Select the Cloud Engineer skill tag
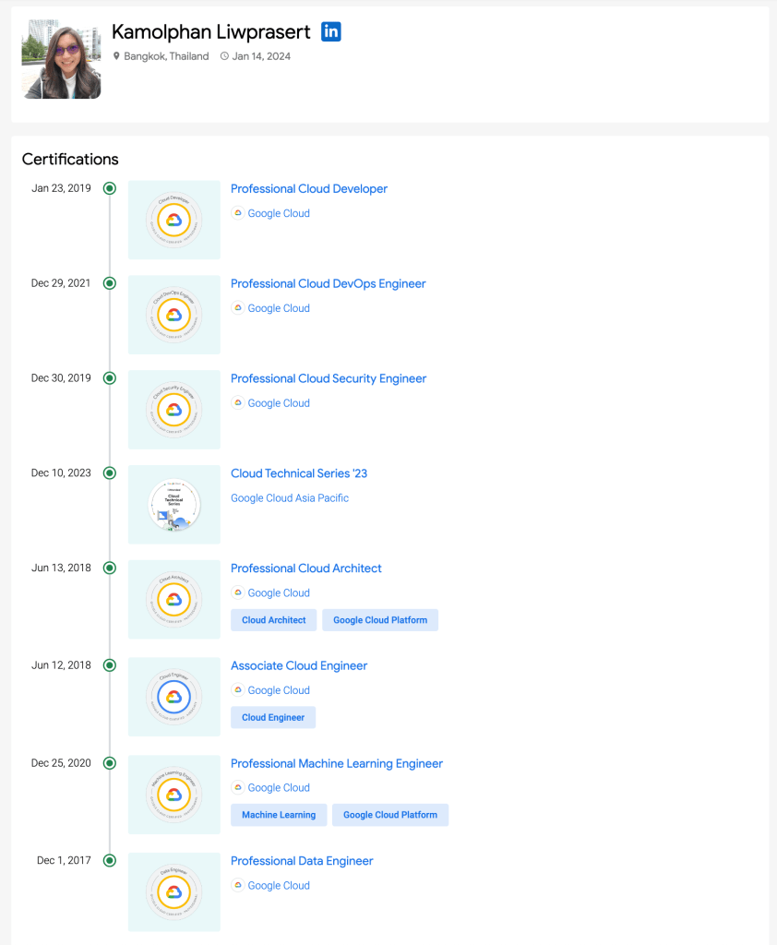The height and width of the screenshot is (945, 777). coord(273,718)
